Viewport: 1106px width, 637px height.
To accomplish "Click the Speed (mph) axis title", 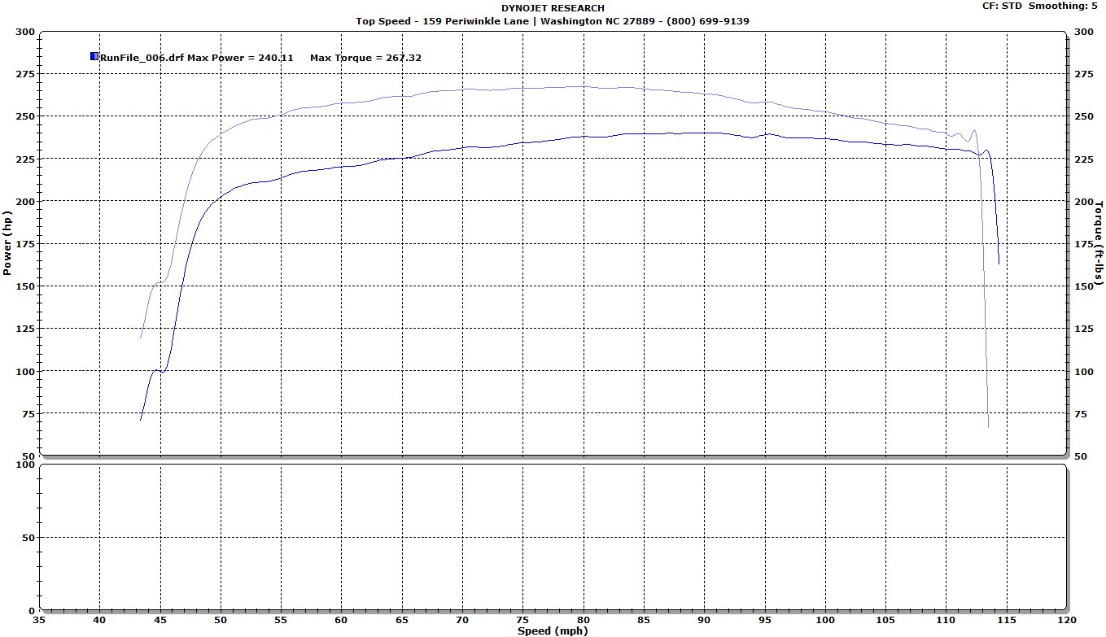I will point(553,630).
